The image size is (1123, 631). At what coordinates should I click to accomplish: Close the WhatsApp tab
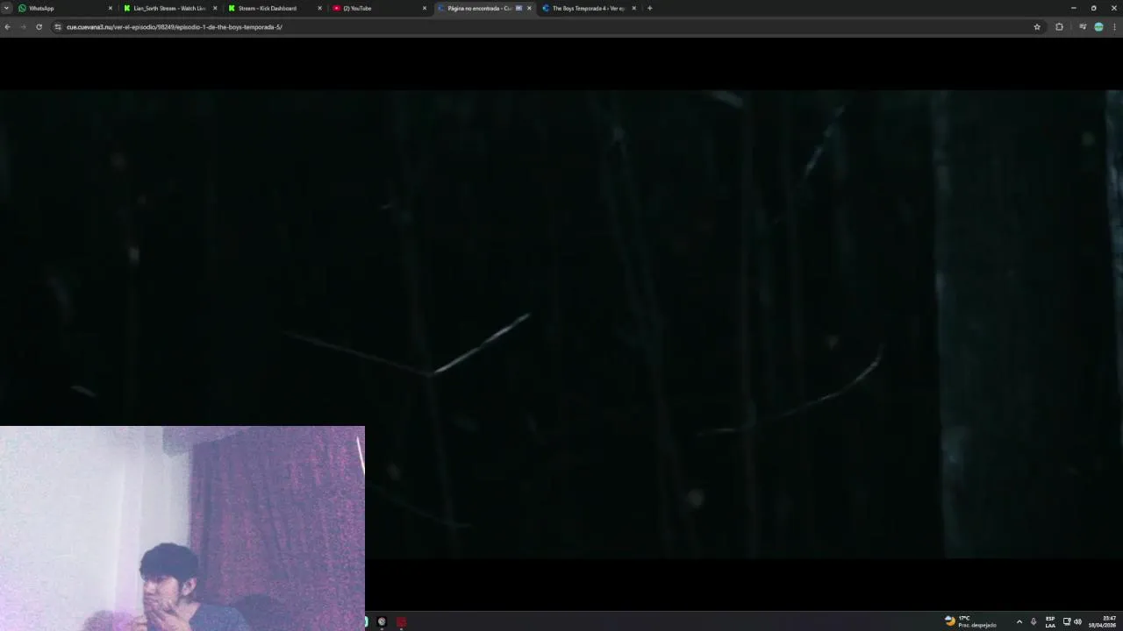111,8
